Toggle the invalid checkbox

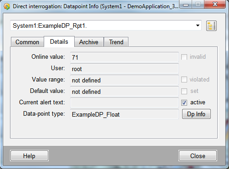[x=184, y=57]
